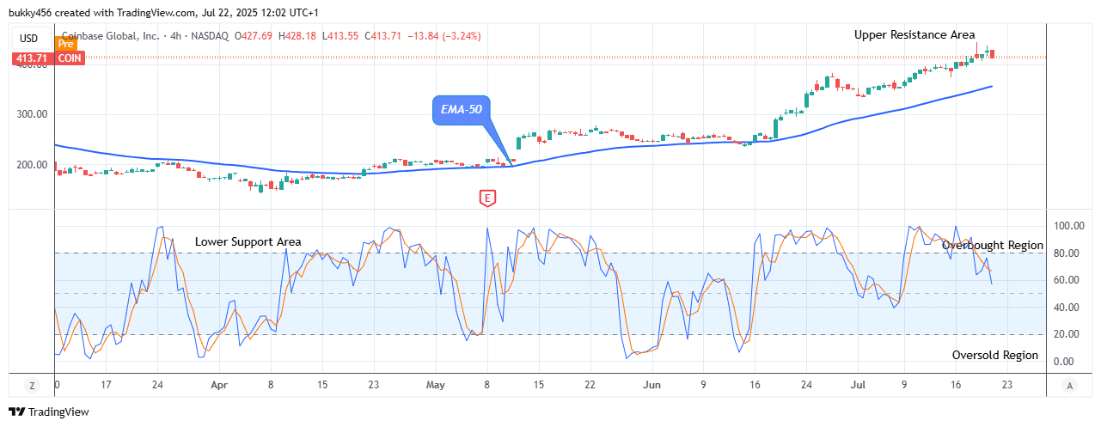Click the 300.00 price axis label

point(31,114)
